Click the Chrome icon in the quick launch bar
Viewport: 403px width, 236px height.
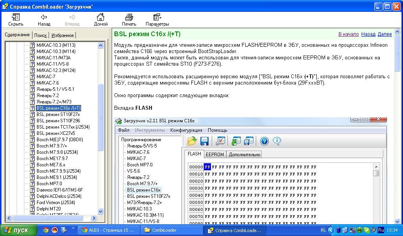46,230
